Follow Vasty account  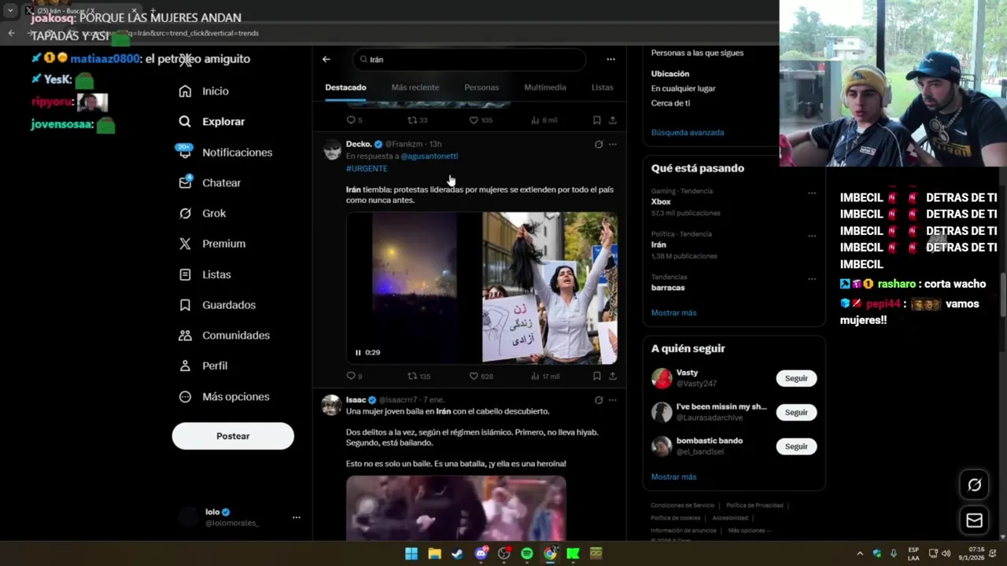pos(796,378)
